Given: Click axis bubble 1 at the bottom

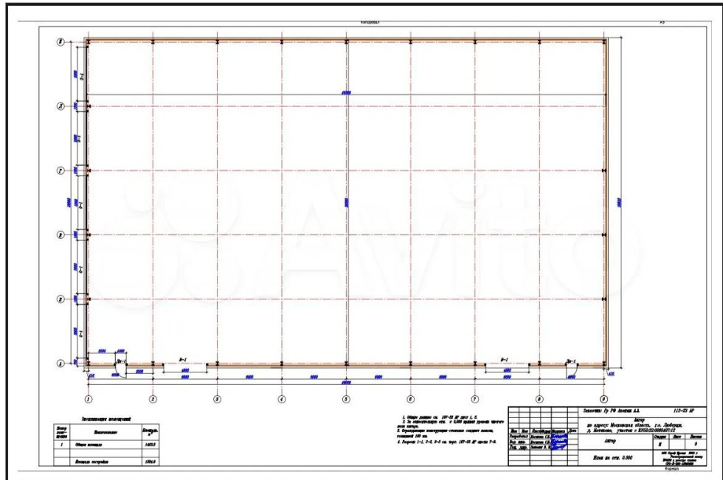Looking at the screenshot, I should coord(88,399).
